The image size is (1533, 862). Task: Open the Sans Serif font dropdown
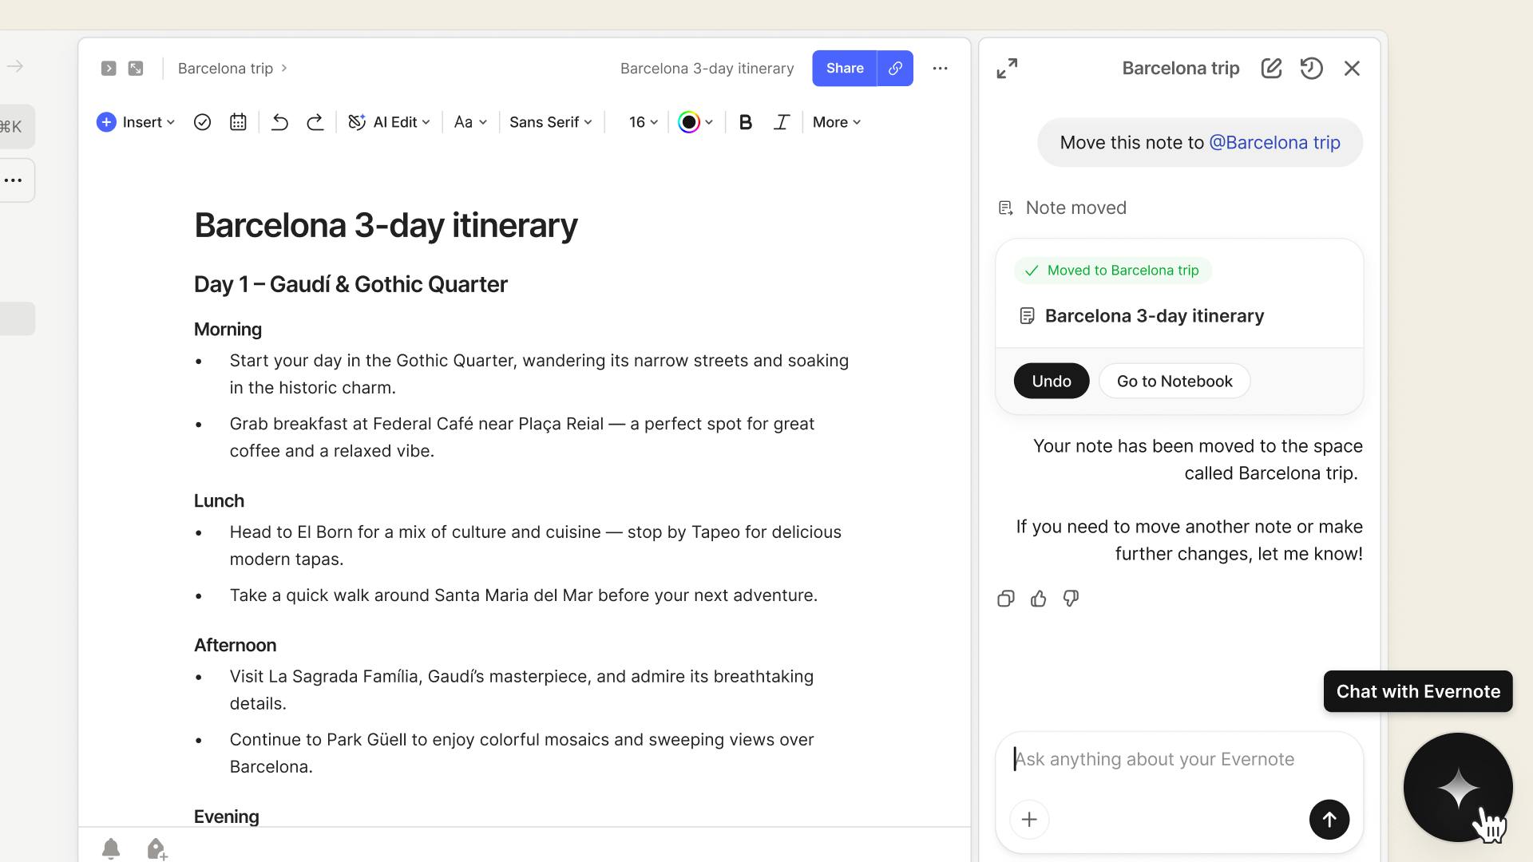[550, 122]
